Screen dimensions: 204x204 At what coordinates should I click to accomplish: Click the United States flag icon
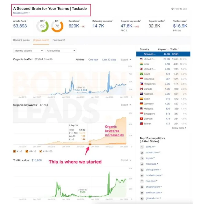click(141, 59)
